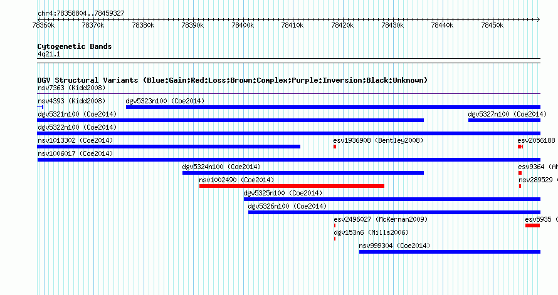The image size is (558, 295).
Task: Select the blue nsv999304 gain bar
Action: 450,252
